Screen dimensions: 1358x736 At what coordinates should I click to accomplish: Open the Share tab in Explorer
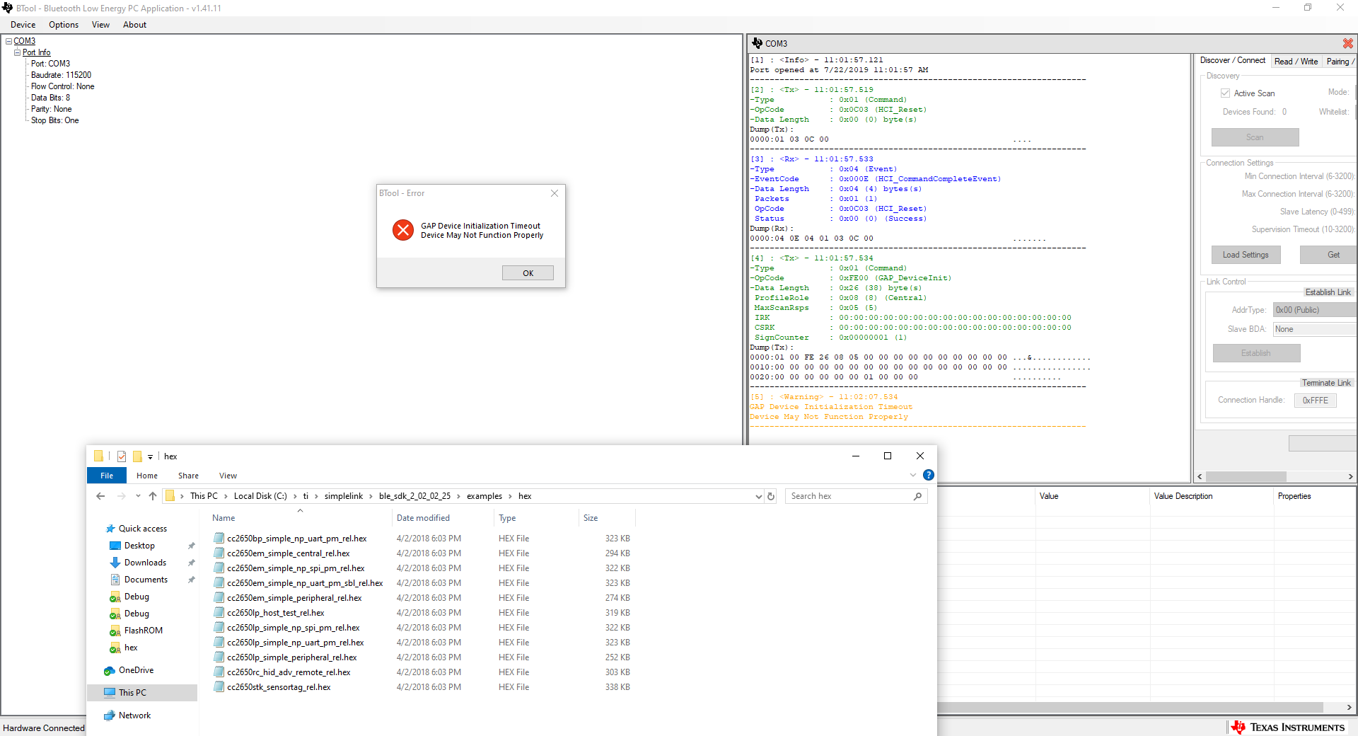188,476
